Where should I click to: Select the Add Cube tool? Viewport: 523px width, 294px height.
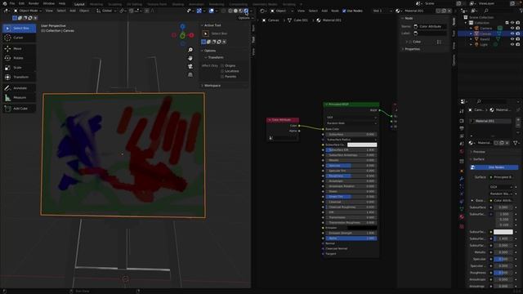(19, 109)
